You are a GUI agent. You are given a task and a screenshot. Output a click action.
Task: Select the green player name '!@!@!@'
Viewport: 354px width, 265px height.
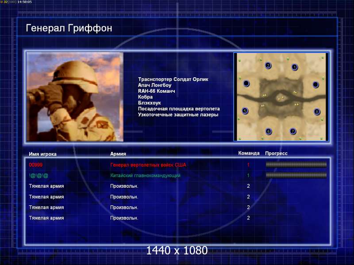coord(38,175)
